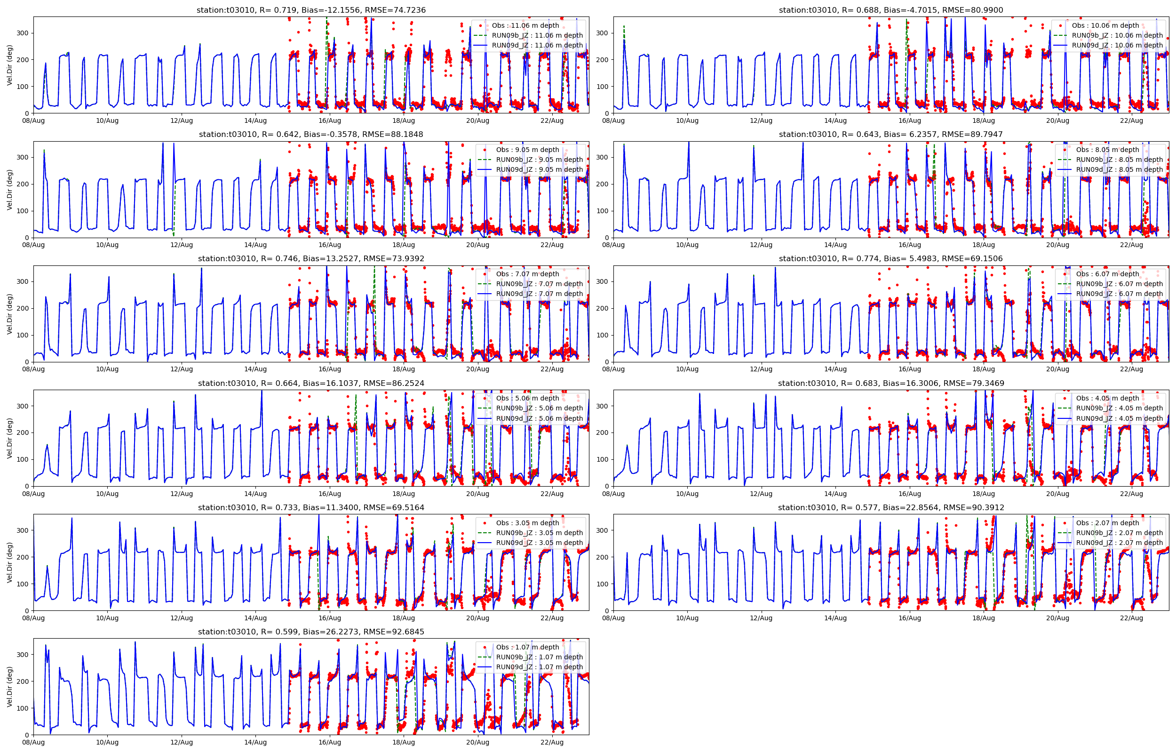Click the Vel.Dir (deg) label of bottom plot

tap(9, 687)
